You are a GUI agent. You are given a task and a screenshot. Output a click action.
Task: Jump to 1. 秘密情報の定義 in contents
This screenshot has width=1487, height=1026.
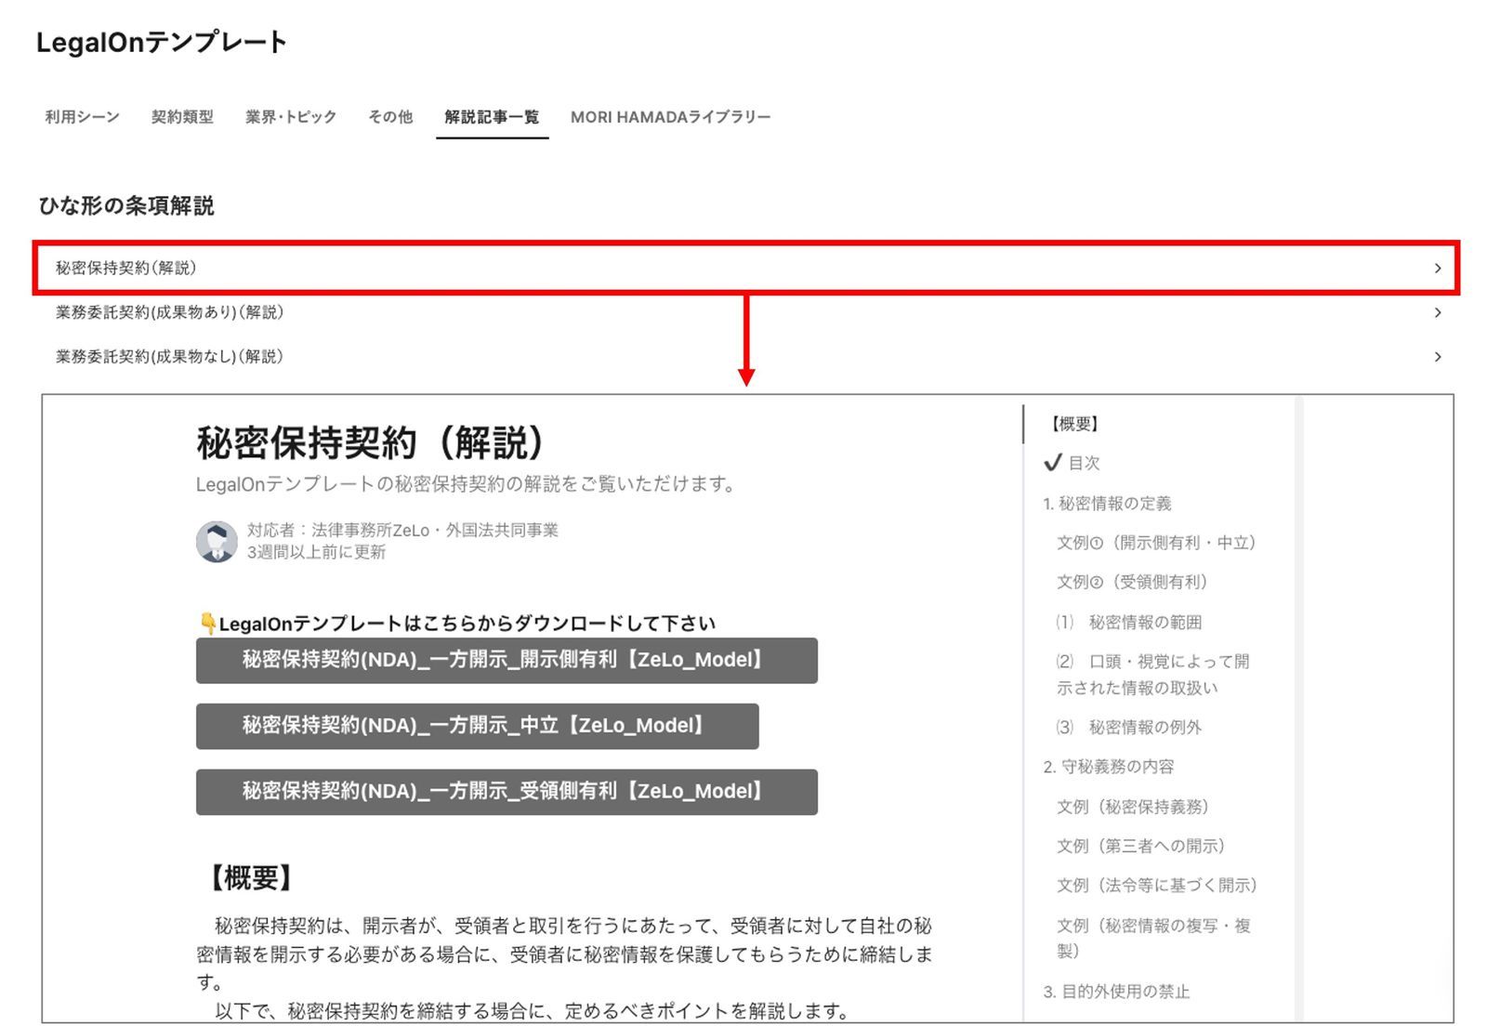[x=1107, y=504]
